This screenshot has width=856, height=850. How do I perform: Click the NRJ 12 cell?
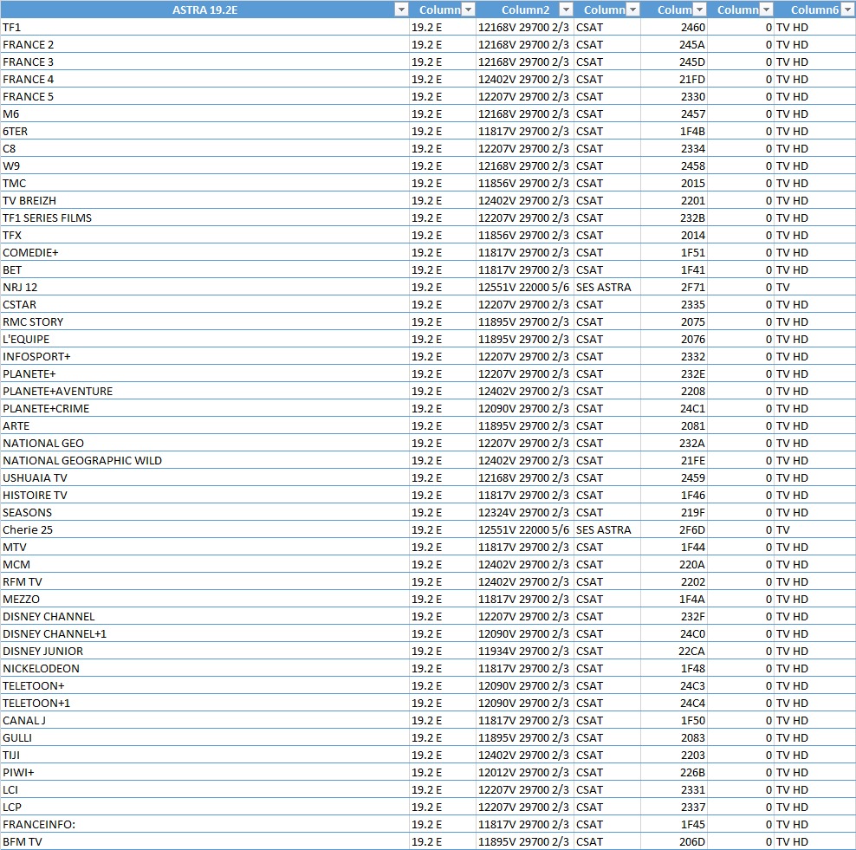204,287
